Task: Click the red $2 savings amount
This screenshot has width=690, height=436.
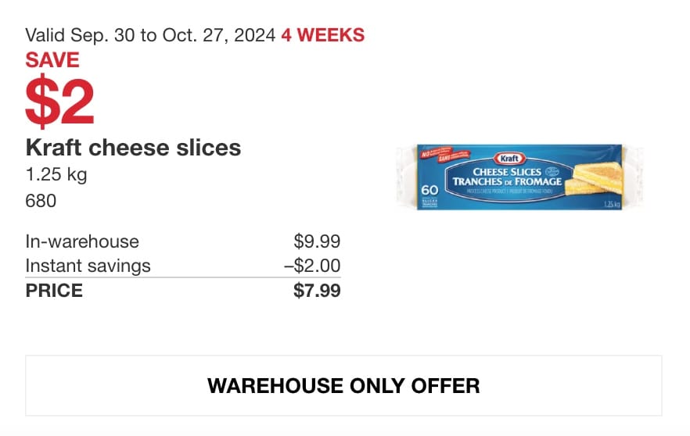Action: (59, 101)
